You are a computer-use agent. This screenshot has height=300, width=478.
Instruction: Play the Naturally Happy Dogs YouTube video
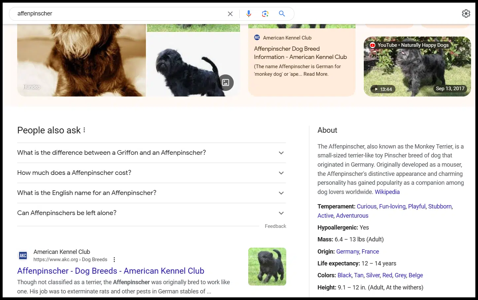pyautogui.click(x=417, y=66)
